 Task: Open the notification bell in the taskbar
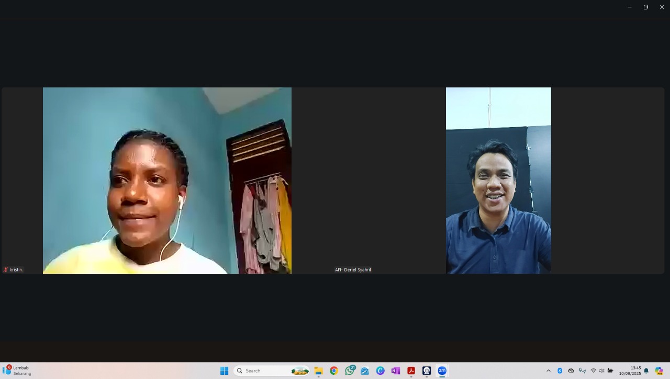click(646, 371)
